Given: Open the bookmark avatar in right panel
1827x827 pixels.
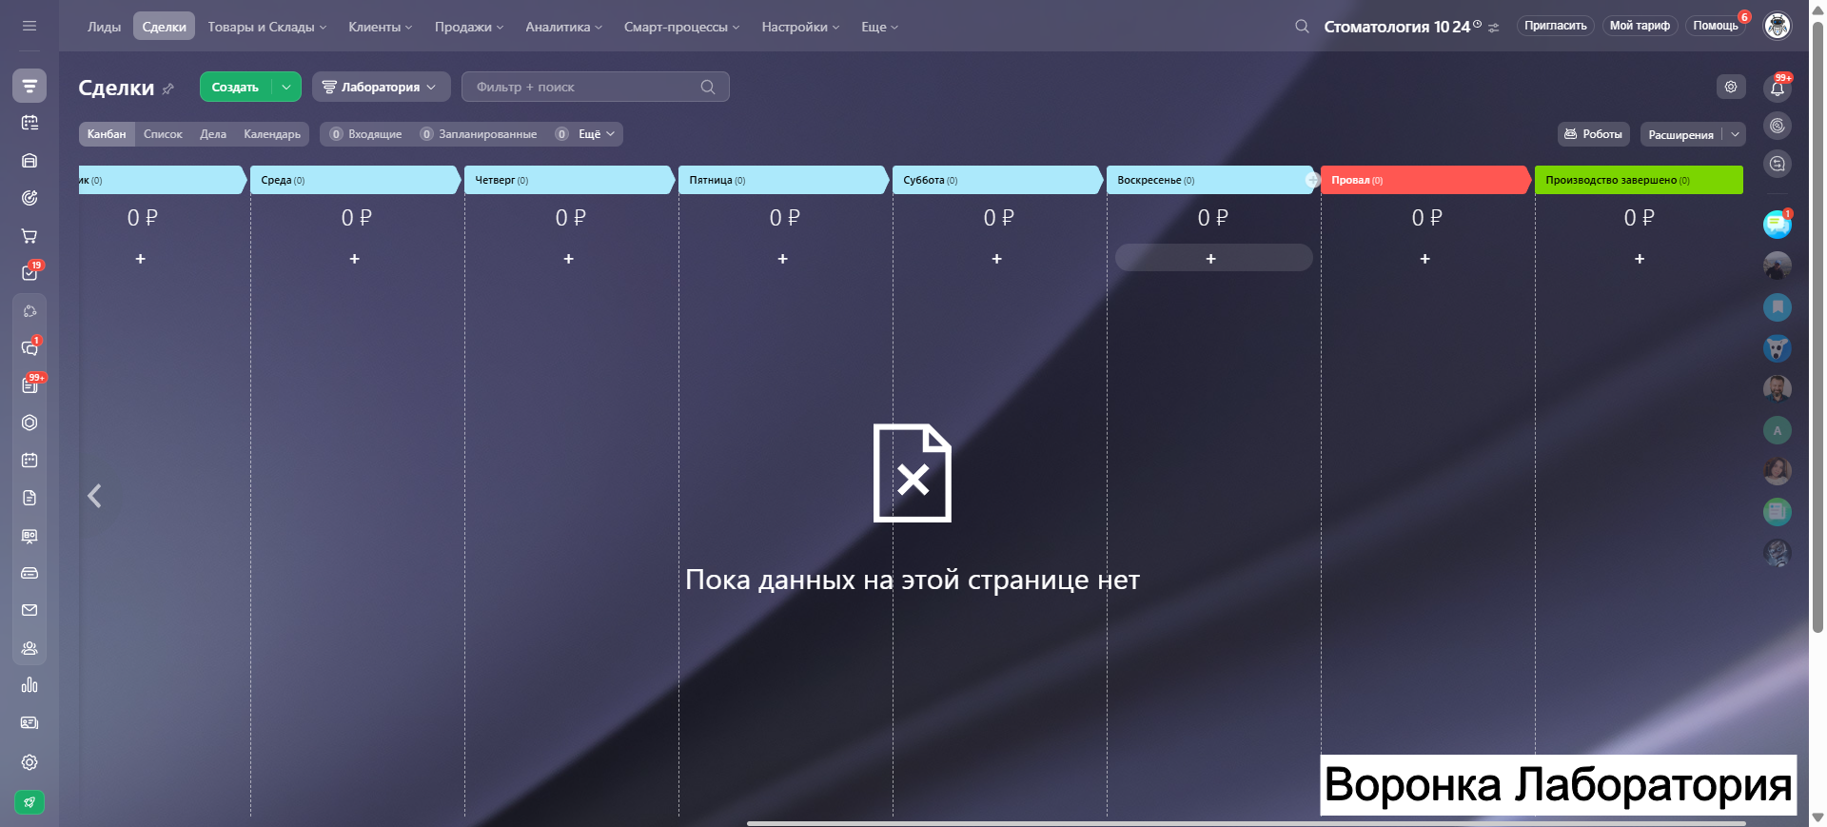Looking at the screenshot, I should [x=1777, y=307].
